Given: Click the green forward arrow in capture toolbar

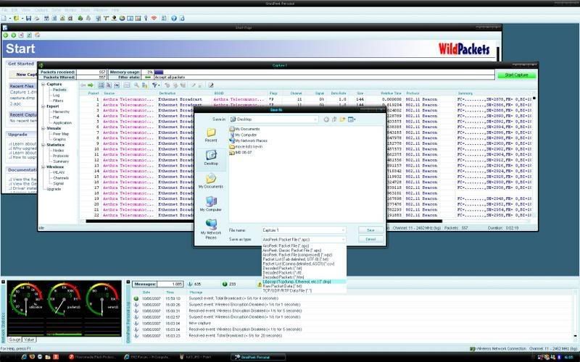Looking at the screenshot, I should tap(91, 85).
